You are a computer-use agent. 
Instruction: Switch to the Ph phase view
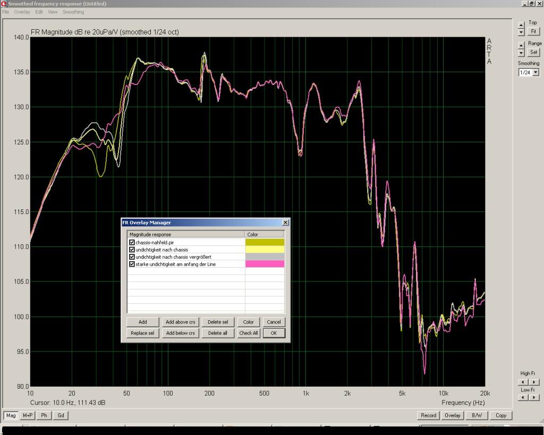pyautogui.click(x=44, y=415)
